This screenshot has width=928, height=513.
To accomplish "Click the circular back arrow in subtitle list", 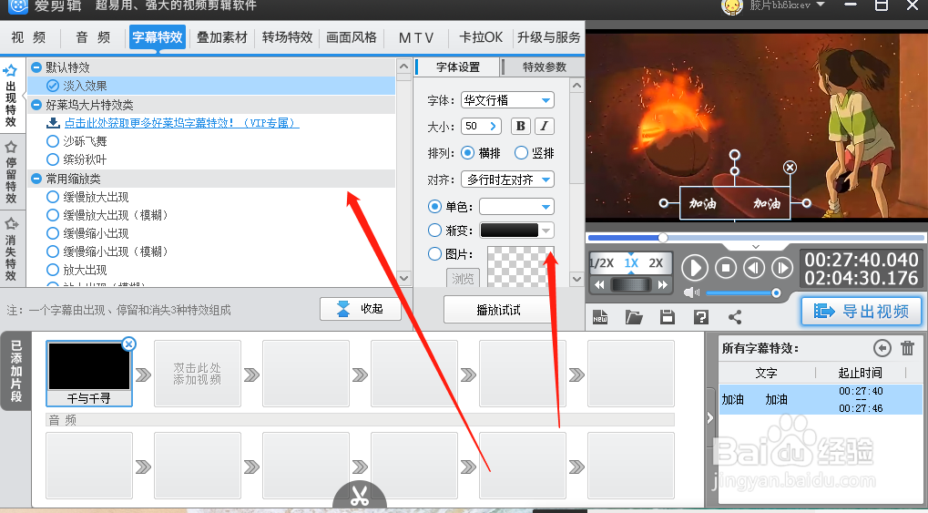I will click(882, 348).
